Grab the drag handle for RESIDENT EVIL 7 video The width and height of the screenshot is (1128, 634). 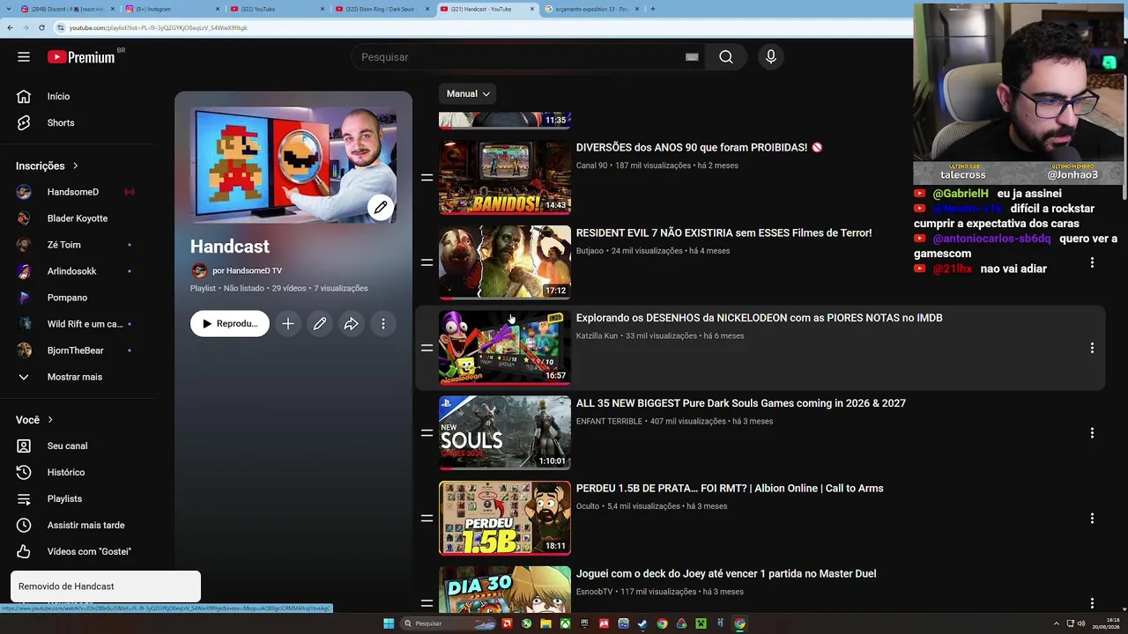click(x=427, y=262)
